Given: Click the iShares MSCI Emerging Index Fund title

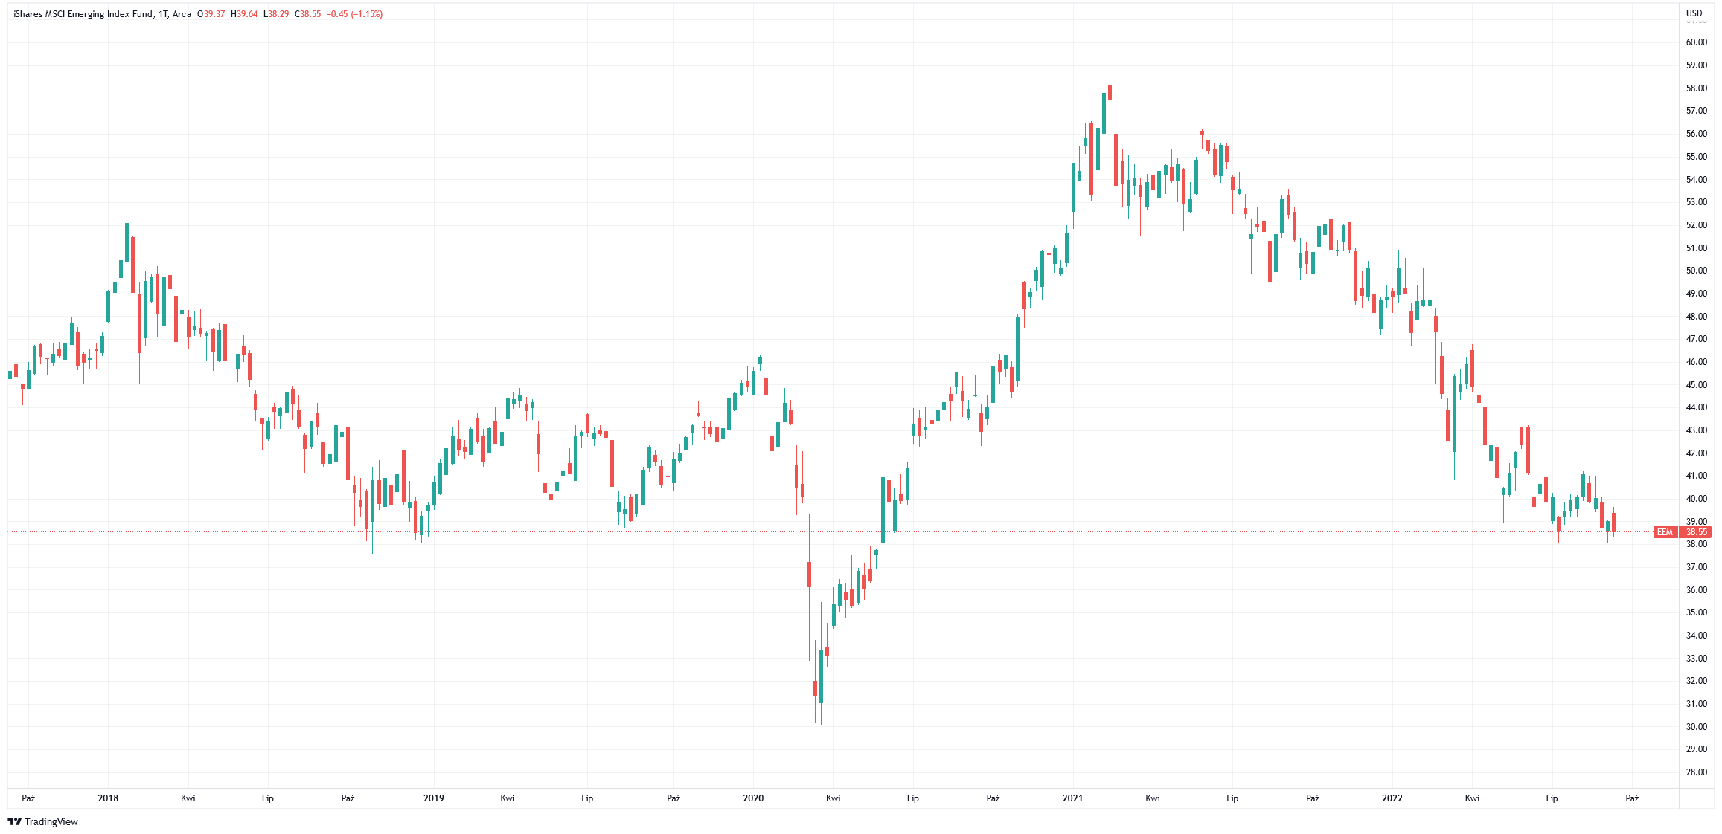Looking at the screenshot, I should click(83, 14).
